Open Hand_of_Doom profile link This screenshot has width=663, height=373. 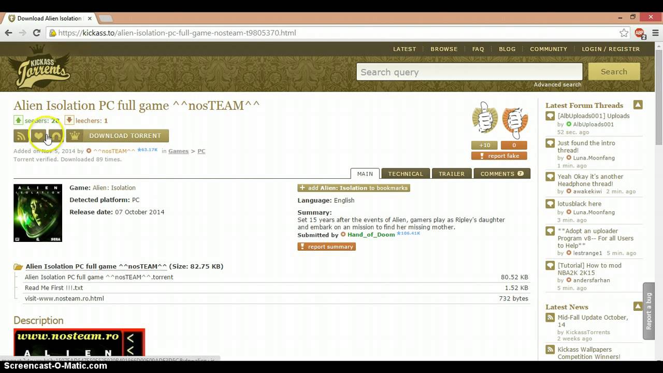tap(371, 235)
